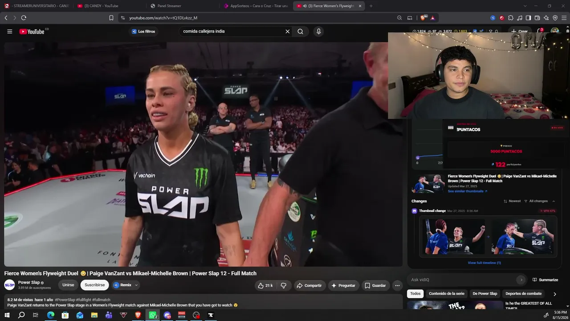The image size is (570, 321).
Task: Show more chips with right arrow
Action: (x=554, y=294)
